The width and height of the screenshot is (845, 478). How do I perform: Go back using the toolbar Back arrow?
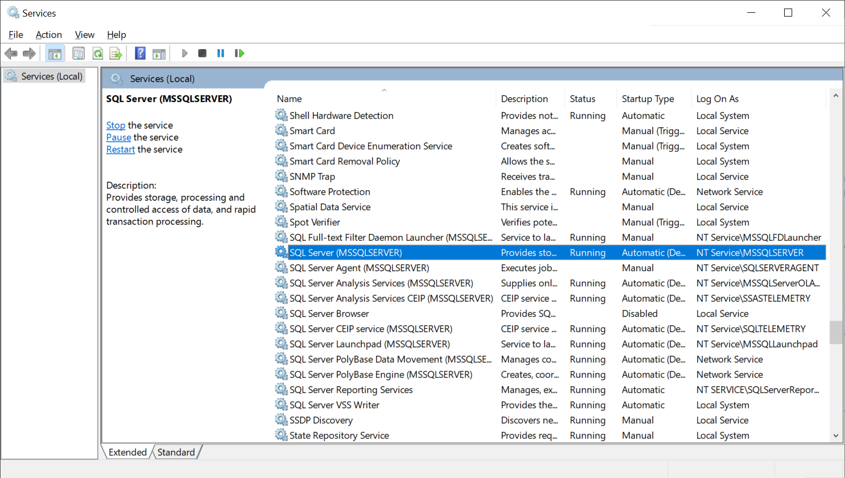pos(11,53)
